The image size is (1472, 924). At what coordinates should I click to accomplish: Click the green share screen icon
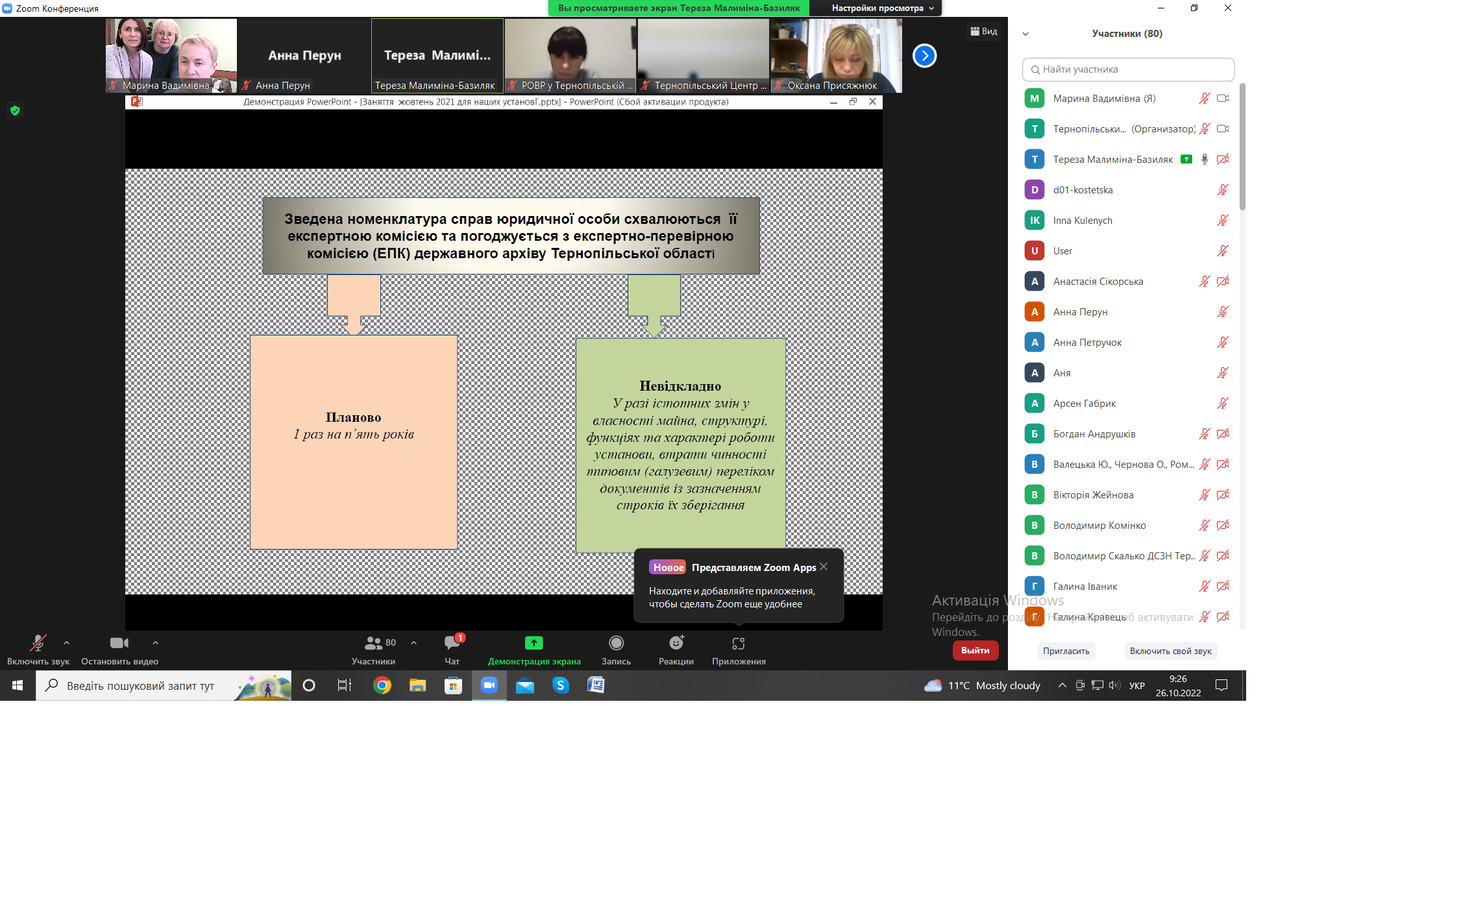[x=534, y=643]
